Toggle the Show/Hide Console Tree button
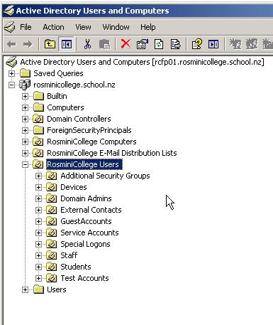The height and width of the screenshot is (325, 273). coord(67,44)
